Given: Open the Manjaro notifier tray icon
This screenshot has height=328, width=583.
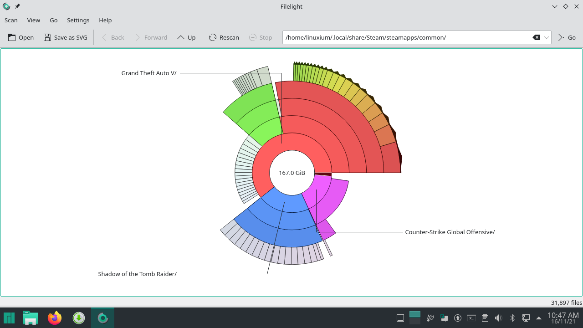Looking at the screenshot, I should click(444, 318).
